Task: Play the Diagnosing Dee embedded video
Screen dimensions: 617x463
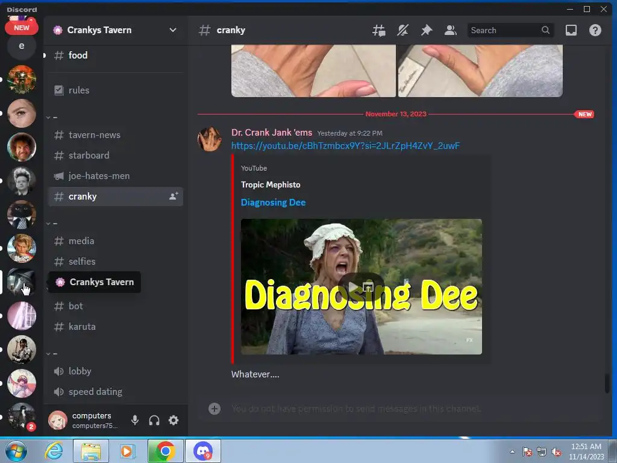Action: tap(353, 286)
